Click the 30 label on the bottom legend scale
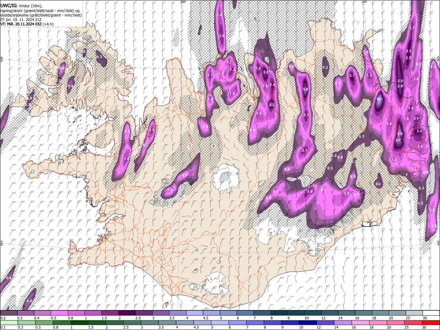Screen dimensions: 440x330 425,327
